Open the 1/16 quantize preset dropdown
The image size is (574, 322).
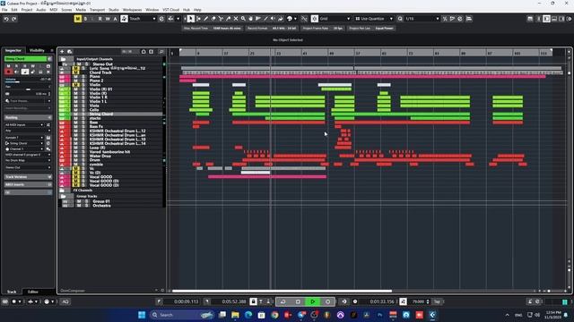pos(422,19)
